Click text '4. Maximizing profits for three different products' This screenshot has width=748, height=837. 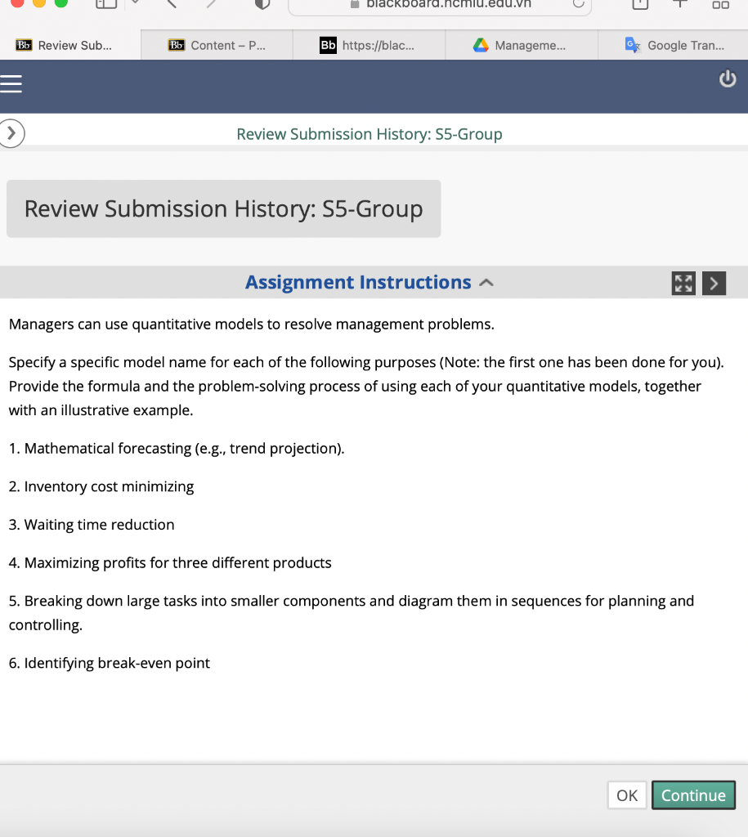point(170,563)
